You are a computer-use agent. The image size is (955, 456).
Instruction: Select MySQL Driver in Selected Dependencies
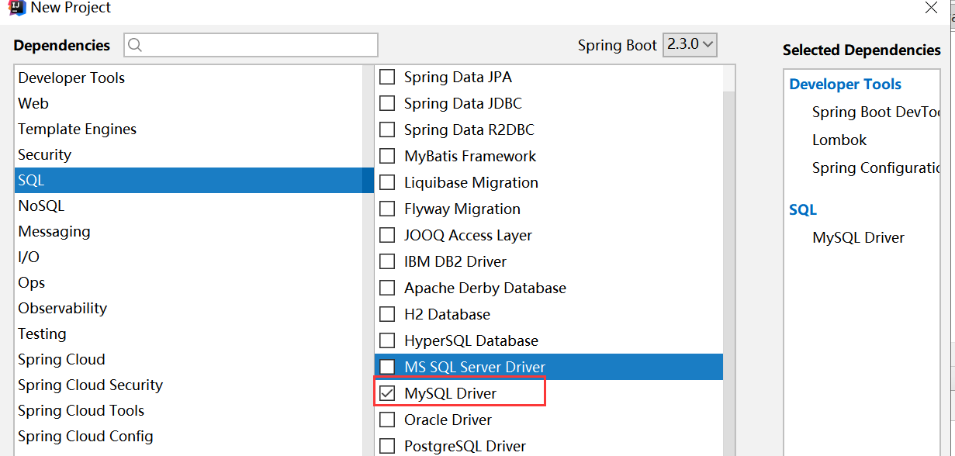[x=858, y=237]
